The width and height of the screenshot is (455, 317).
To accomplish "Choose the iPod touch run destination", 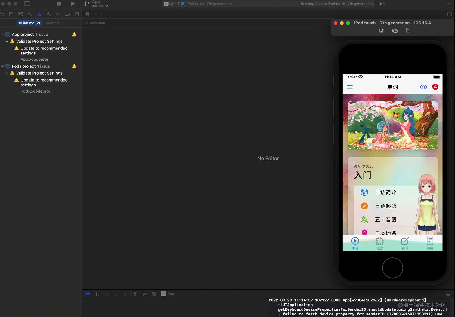I will pos(206,4).
